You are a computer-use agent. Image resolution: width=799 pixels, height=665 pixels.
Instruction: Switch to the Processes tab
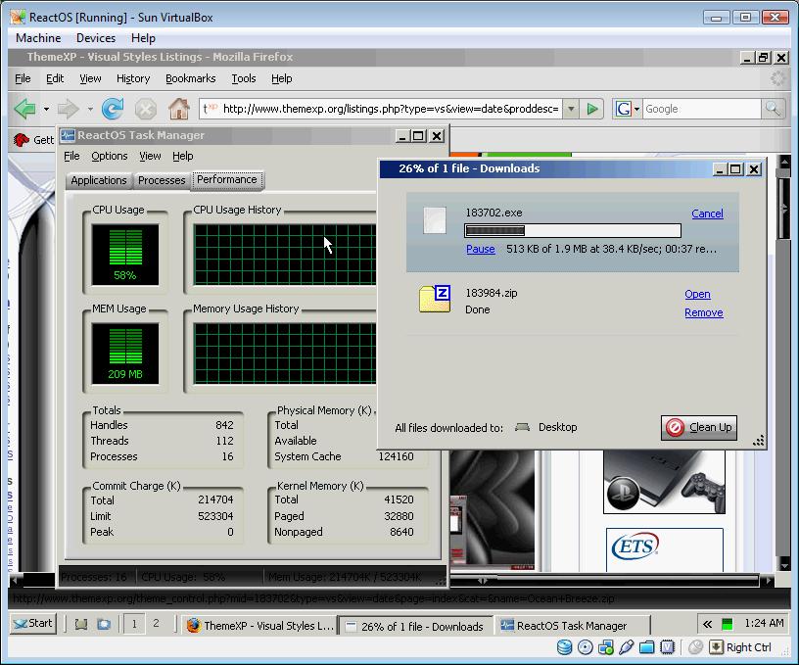[162, 180]
